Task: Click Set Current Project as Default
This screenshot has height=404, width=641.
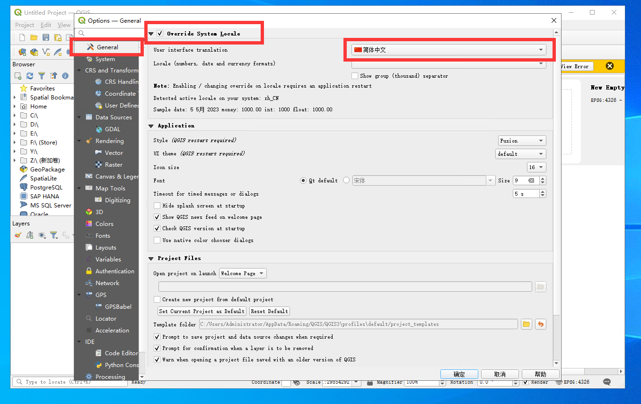Action: pos(202,311)
